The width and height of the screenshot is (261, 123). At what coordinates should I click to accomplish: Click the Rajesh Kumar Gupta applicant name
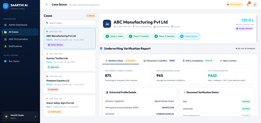[x=164, y=101]
